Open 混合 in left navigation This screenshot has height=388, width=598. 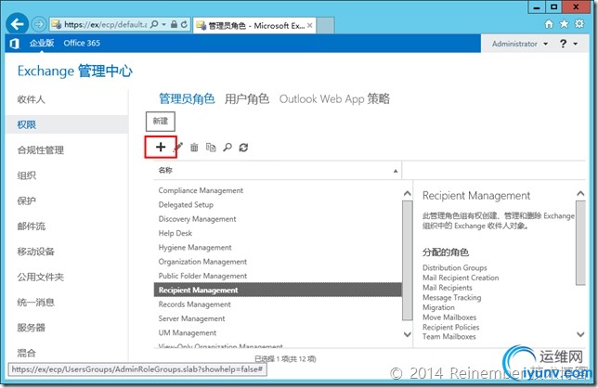pos(26,353)
